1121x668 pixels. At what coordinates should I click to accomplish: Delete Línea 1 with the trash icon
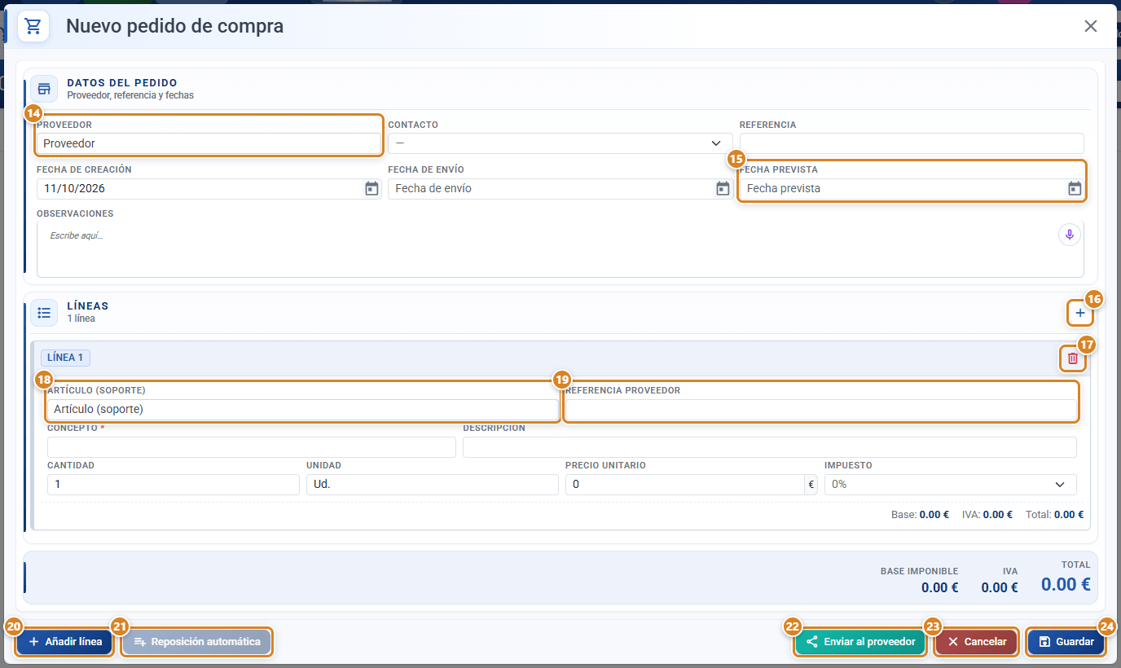point(1072,358)
